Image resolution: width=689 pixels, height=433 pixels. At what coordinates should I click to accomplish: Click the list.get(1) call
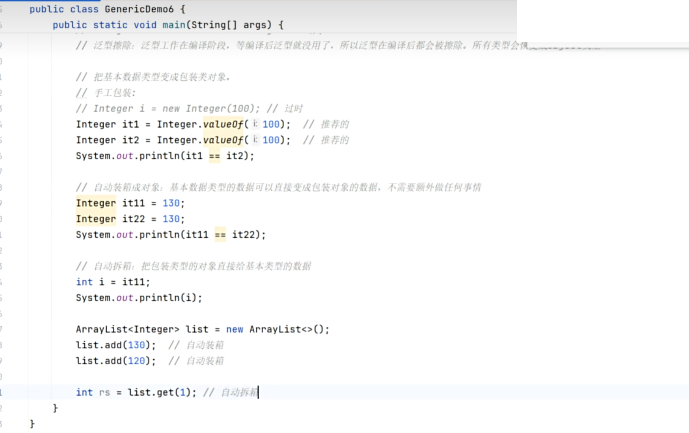click(x=162, y=392)
